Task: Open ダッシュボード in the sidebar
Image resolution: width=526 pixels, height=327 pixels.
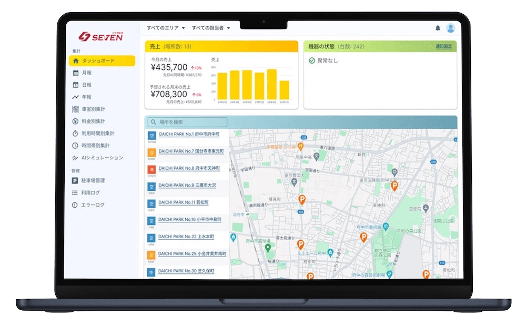Action: tap(102, 61)
